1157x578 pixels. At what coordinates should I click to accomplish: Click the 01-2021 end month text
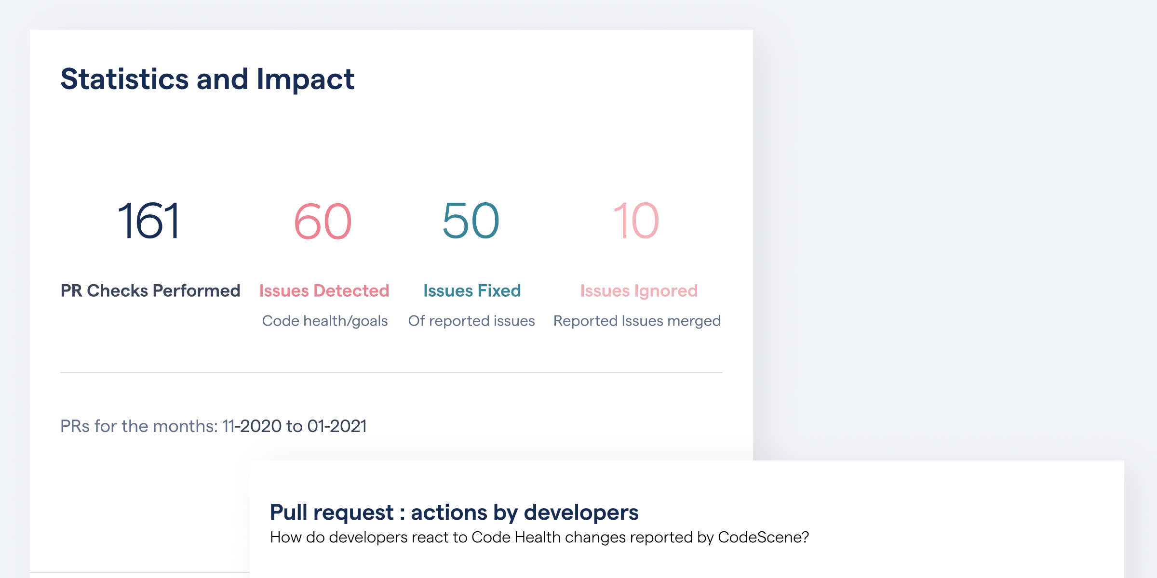point(338,426)
